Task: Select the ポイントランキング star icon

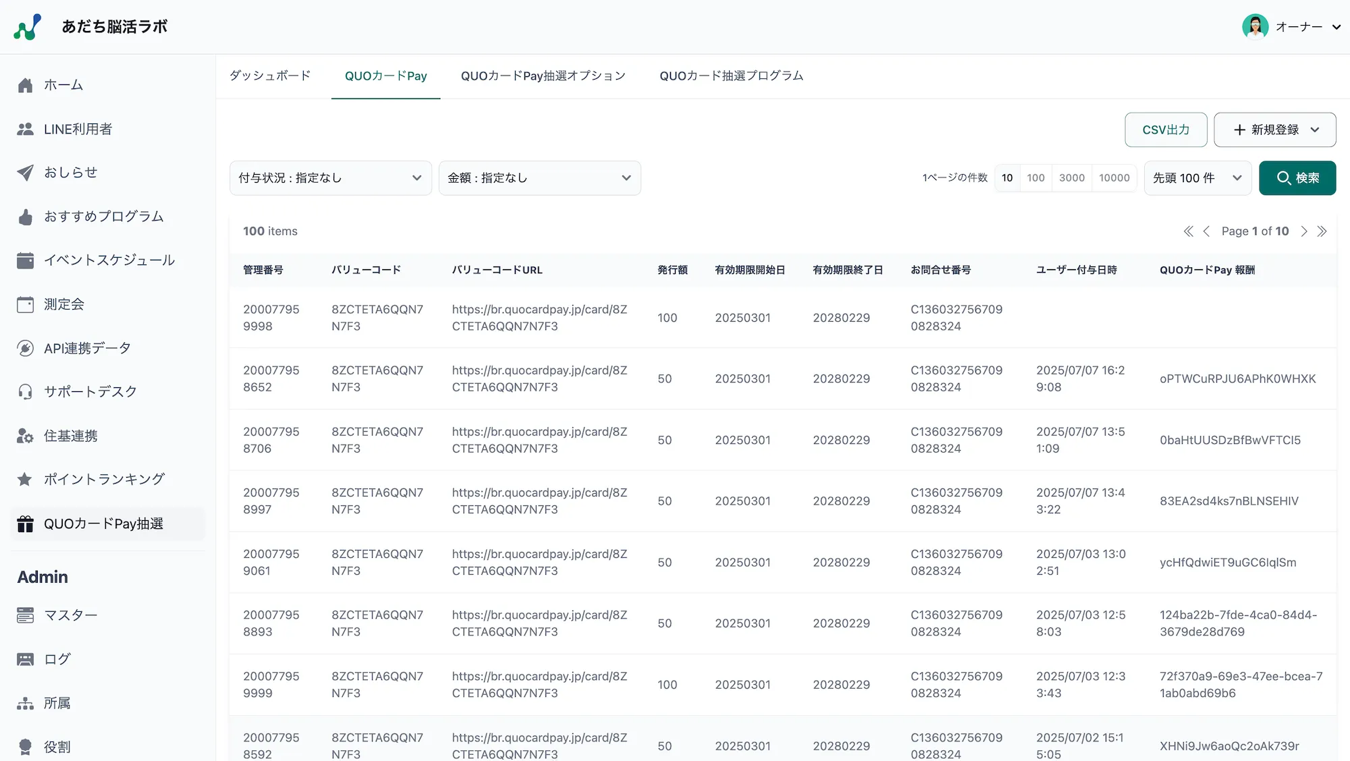Action: pyautogui.click(x=25, y=479)
